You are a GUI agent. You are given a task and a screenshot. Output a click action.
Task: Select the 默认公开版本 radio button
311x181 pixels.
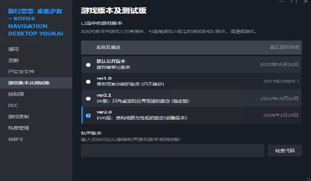pos(88,65)
